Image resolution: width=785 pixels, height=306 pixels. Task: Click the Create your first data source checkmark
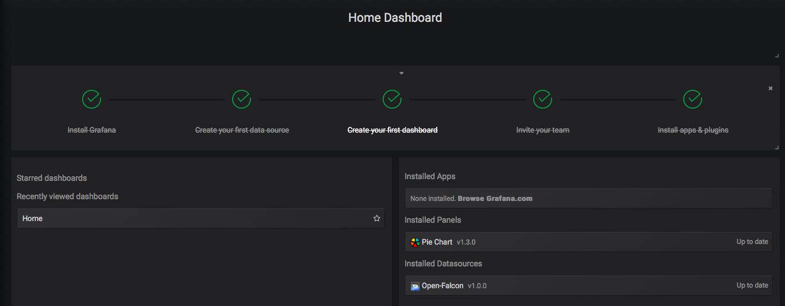tap(241, 99)
